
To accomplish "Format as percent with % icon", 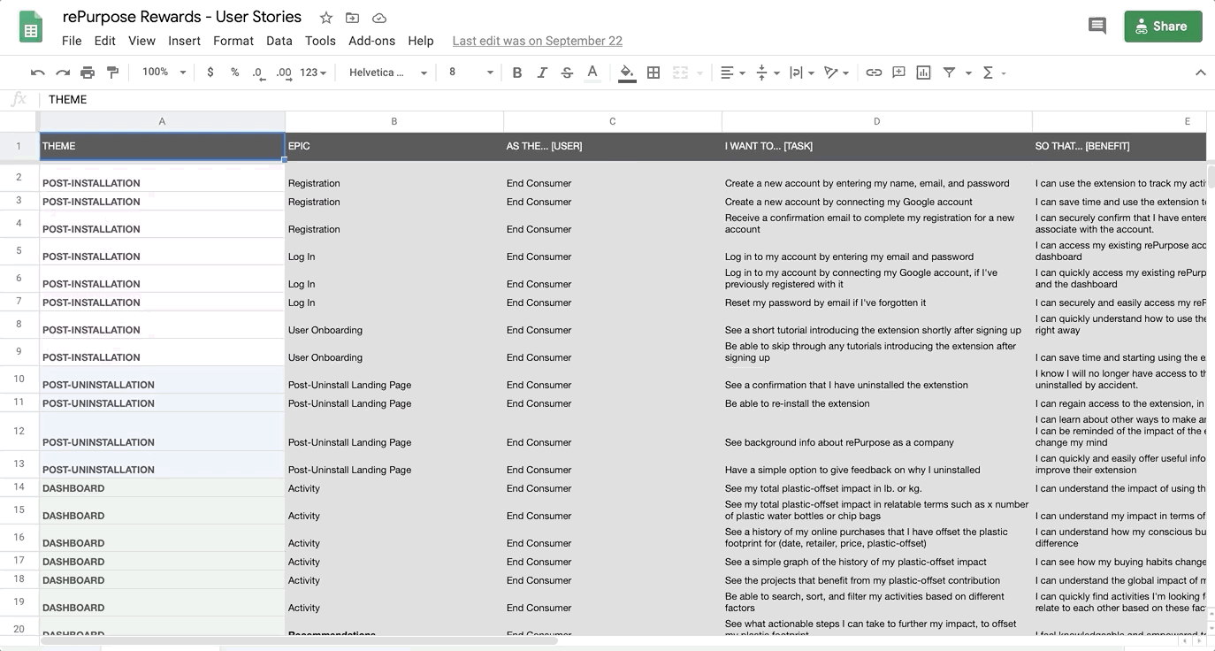I will (x=234, y=73).
